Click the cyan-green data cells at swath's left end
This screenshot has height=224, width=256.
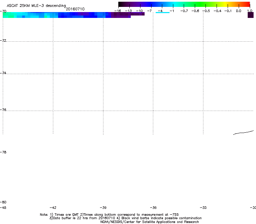(x=10, y=15)
